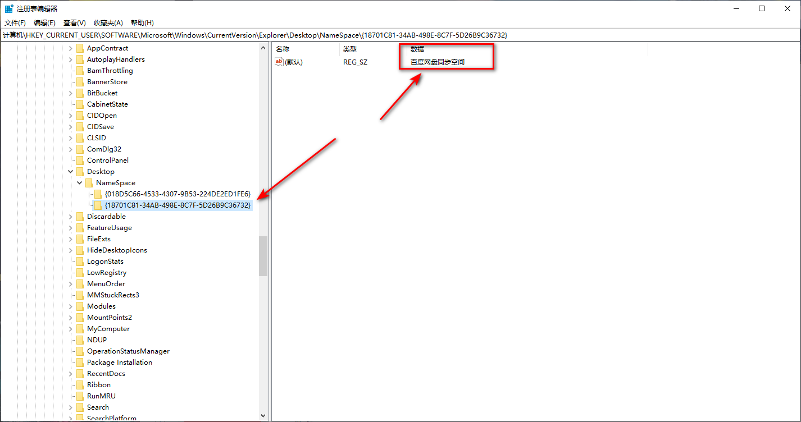Click folder icon of {018D5C66-4533-4307-9B53-224DE2ED1FE6}
The height and width of the screenshot is (422, 801).
[x=98, y=194]
